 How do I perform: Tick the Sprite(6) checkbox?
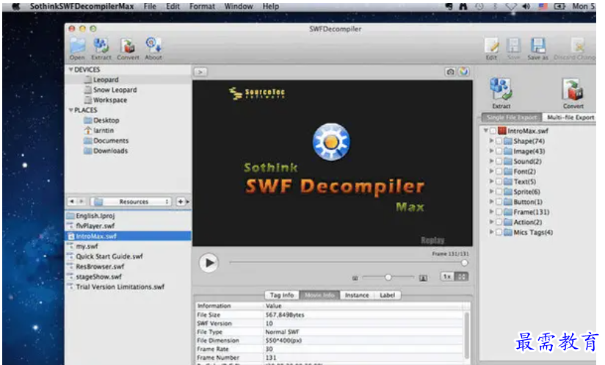(x=499, y=192)
